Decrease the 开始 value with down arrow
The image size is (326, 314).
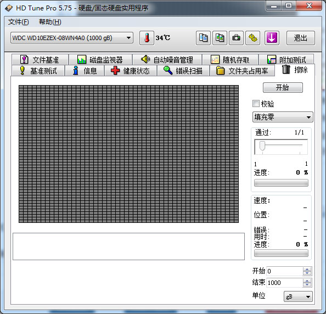[x=307, y=273]
